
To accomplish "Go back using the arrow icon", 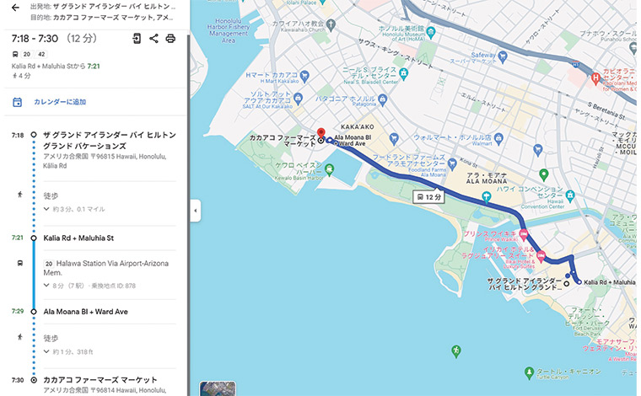I will point(15,8).
